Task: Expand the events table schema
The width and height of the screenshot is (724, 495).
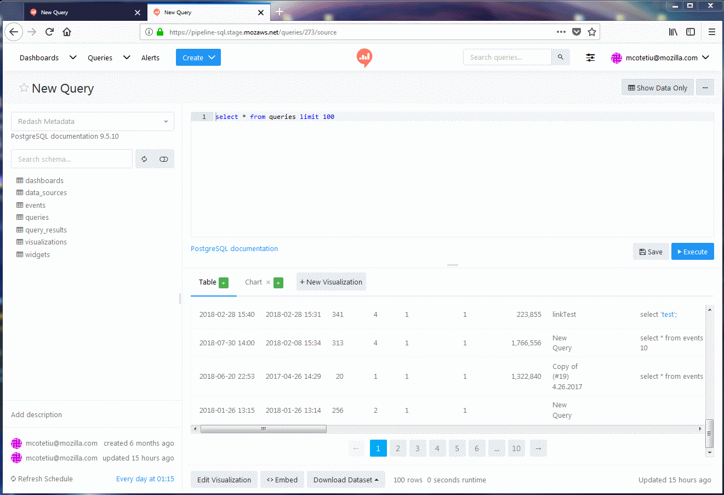Action: click(34, 204)
